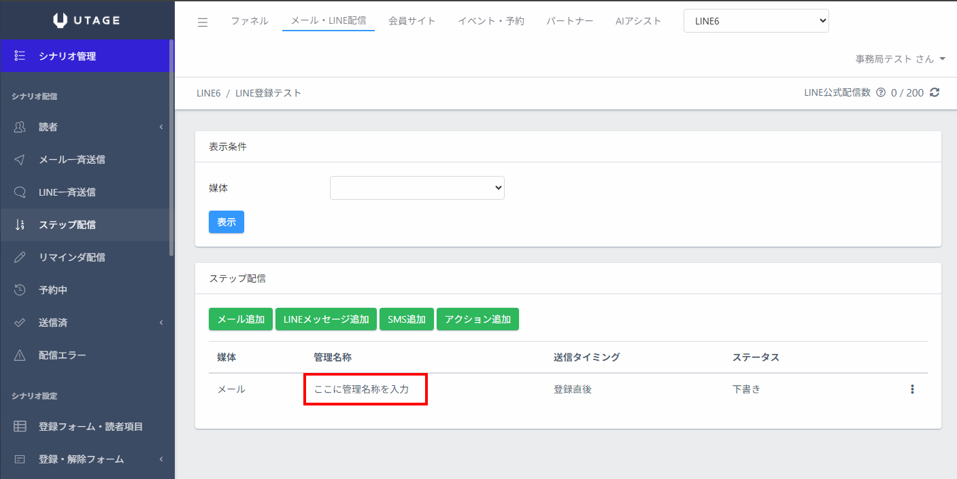Open リマインダ配信 in the sidebar
The width and height of the screenshot is (957, 479).
point(84,258)
